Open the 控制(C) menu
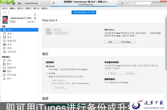The width and height of the screenshot is (167, 110). point(28,8)
